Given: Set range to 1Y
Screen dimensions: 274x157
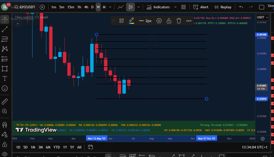Looking at the screenshot, I should (x=65, y=147).
